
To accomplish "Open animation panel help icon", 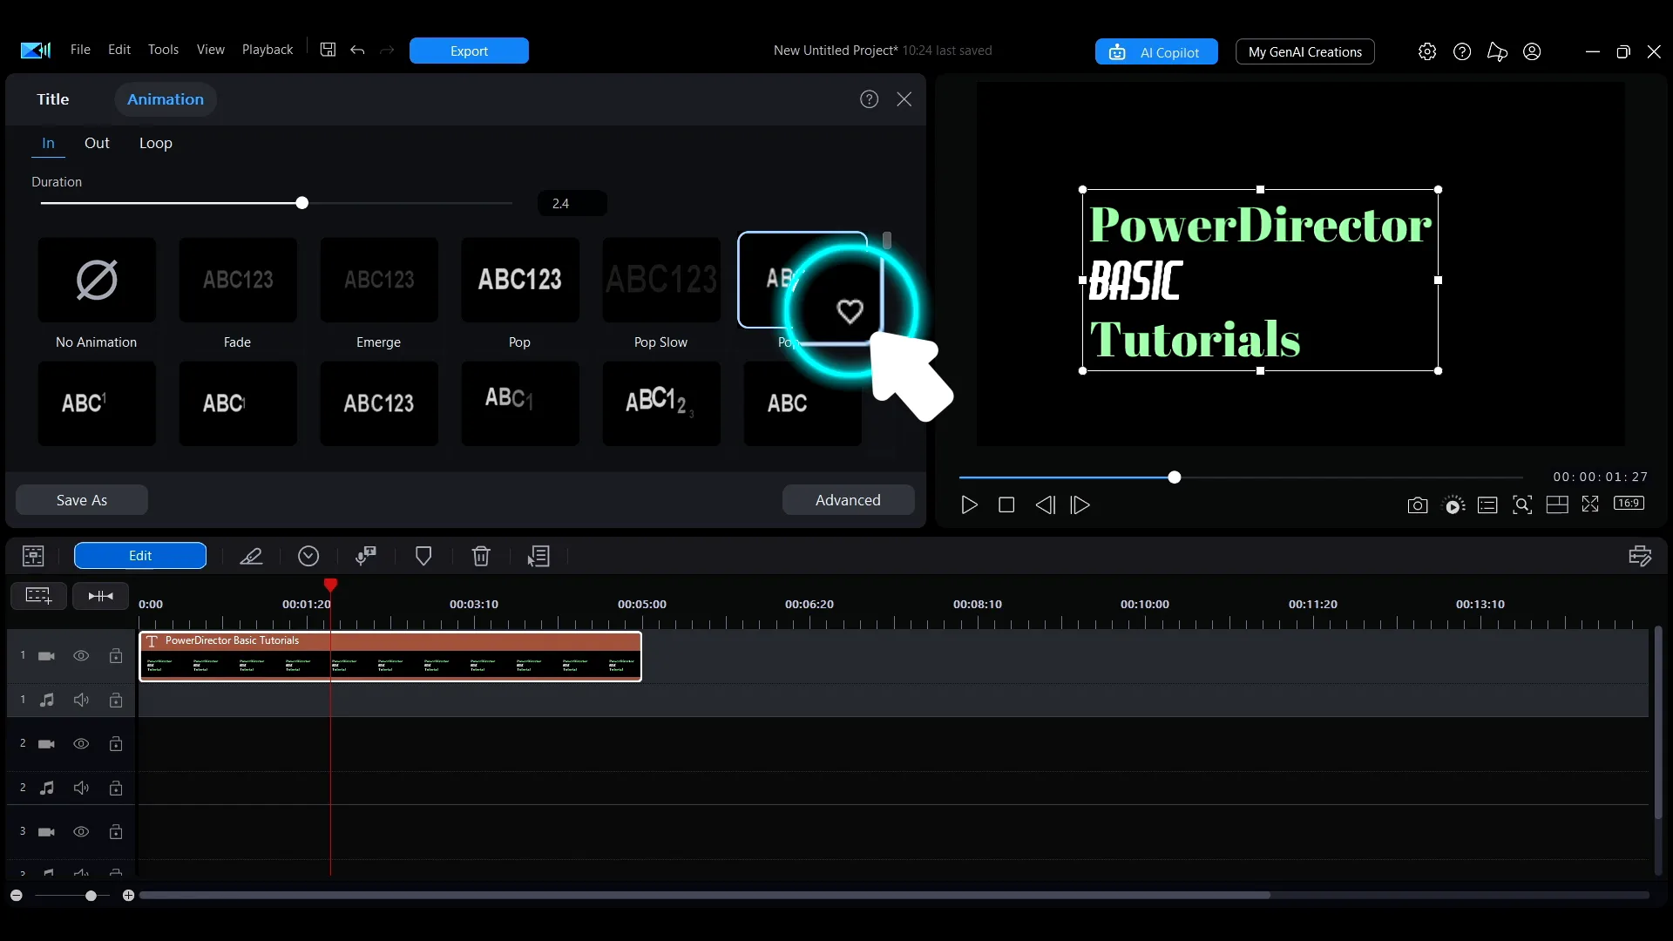I will (869, 99).
